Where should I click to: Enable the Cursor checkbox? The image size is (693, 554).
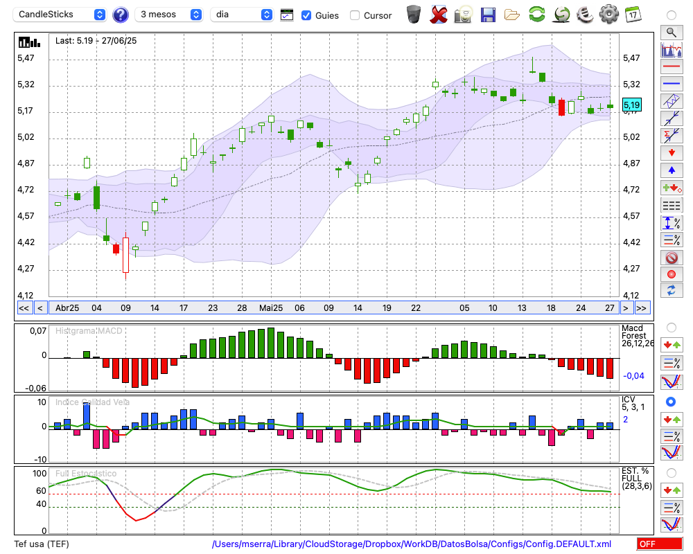(354, 15)
